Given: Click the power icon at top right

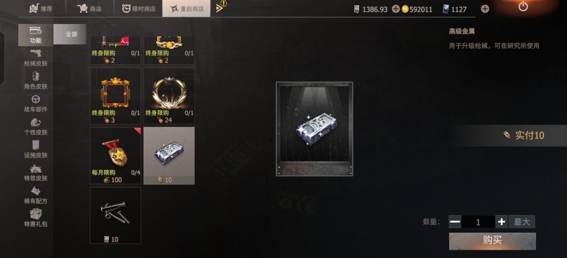Looking at the screenshot, I should pos(523,7).
